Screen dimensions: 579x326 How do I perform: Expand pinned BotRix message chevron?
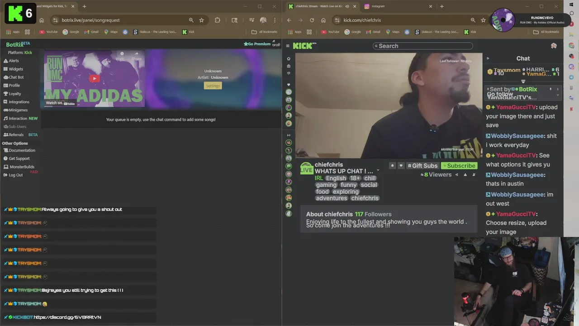pos(557,95)
